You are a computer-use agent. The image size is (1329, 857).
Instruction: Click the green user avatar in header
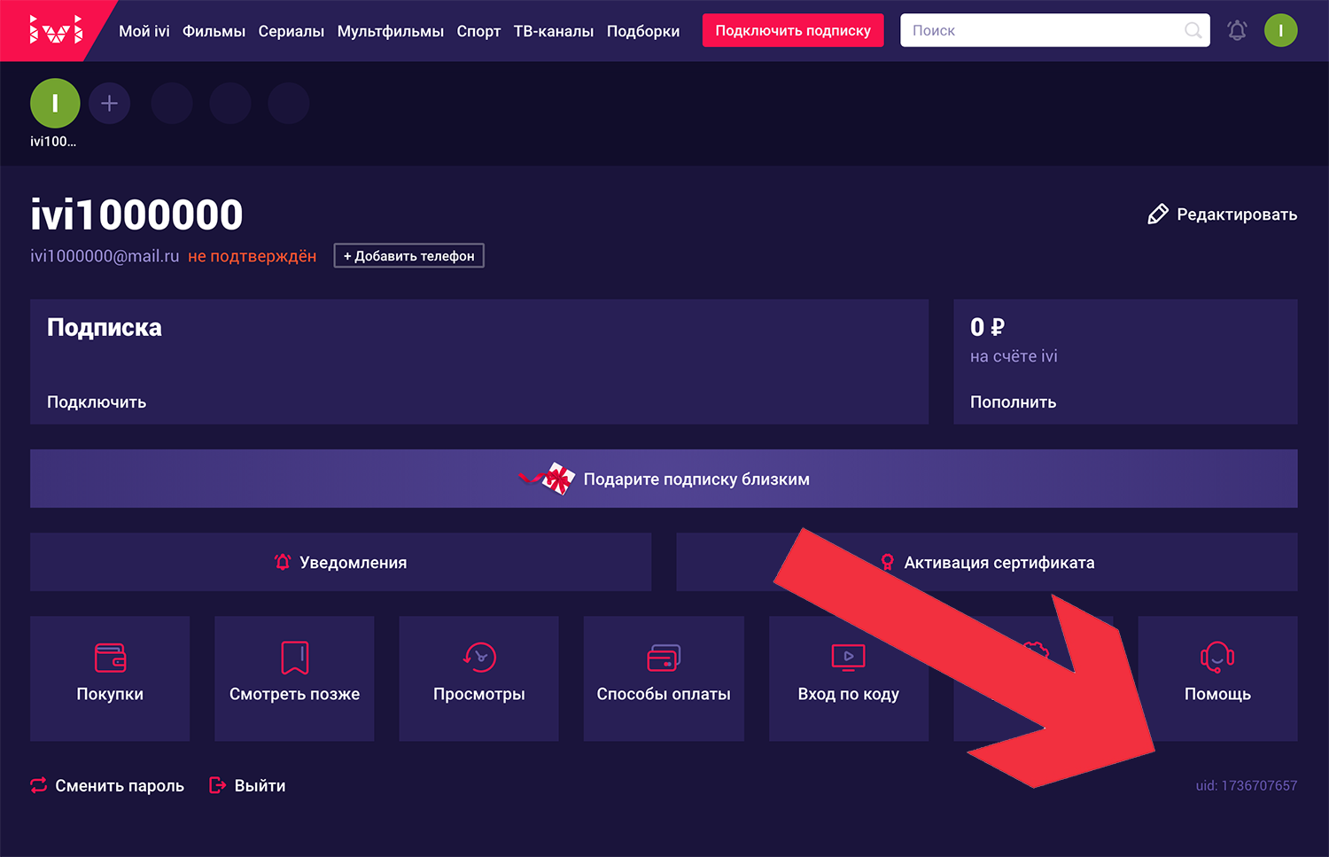click(1280, 31)
